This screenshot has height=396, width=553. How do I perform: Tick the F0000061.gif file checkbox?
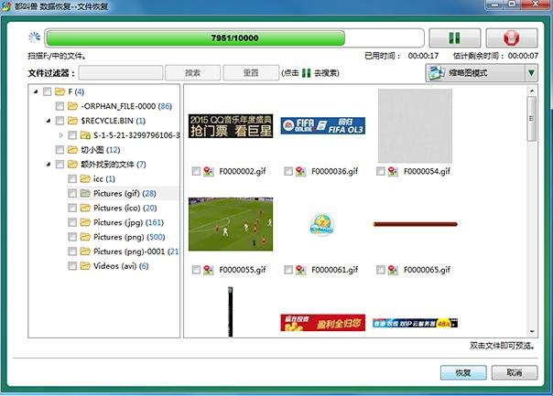tap(288, 270)
